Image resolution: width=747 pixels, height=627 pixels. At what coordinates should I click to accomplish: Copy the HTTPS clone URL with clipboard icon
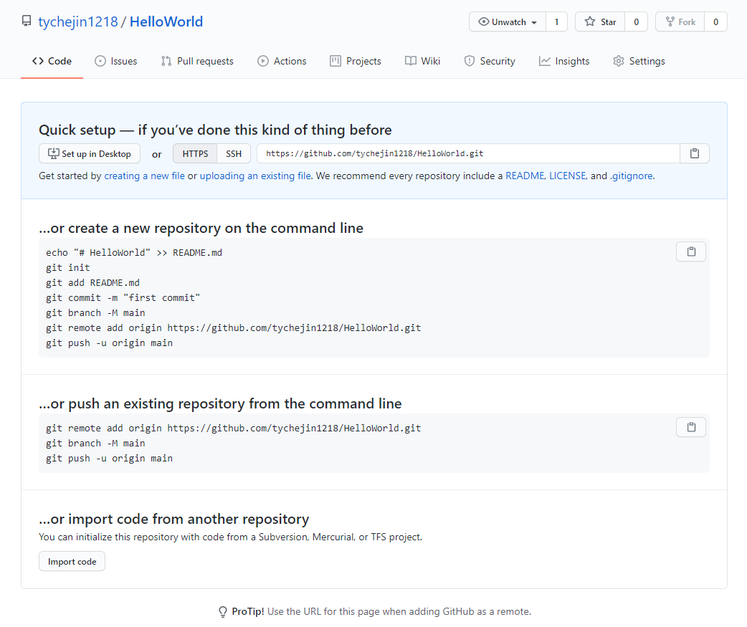click(695, 153)
